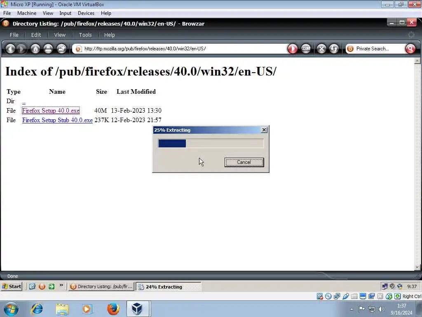
Task: Go forward with Browzar's forward arrow
Action: [21, 49]
